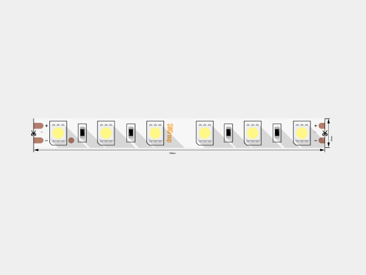The height and width of the screenshot is (275, 366).
Task: Click the 100mm length dimension label
Action: point(172,153)
